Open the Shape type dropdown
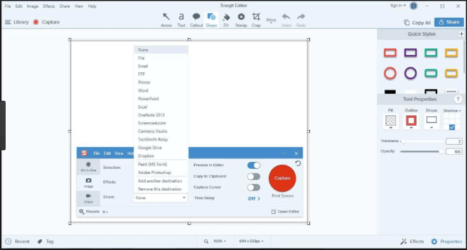 (431, 122)
